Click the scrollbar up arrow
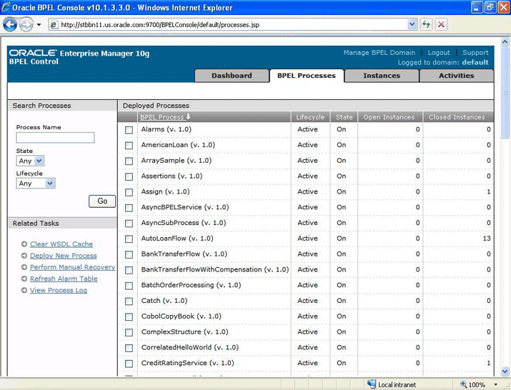This screenshot has width=511, height=390. point(505,42)
